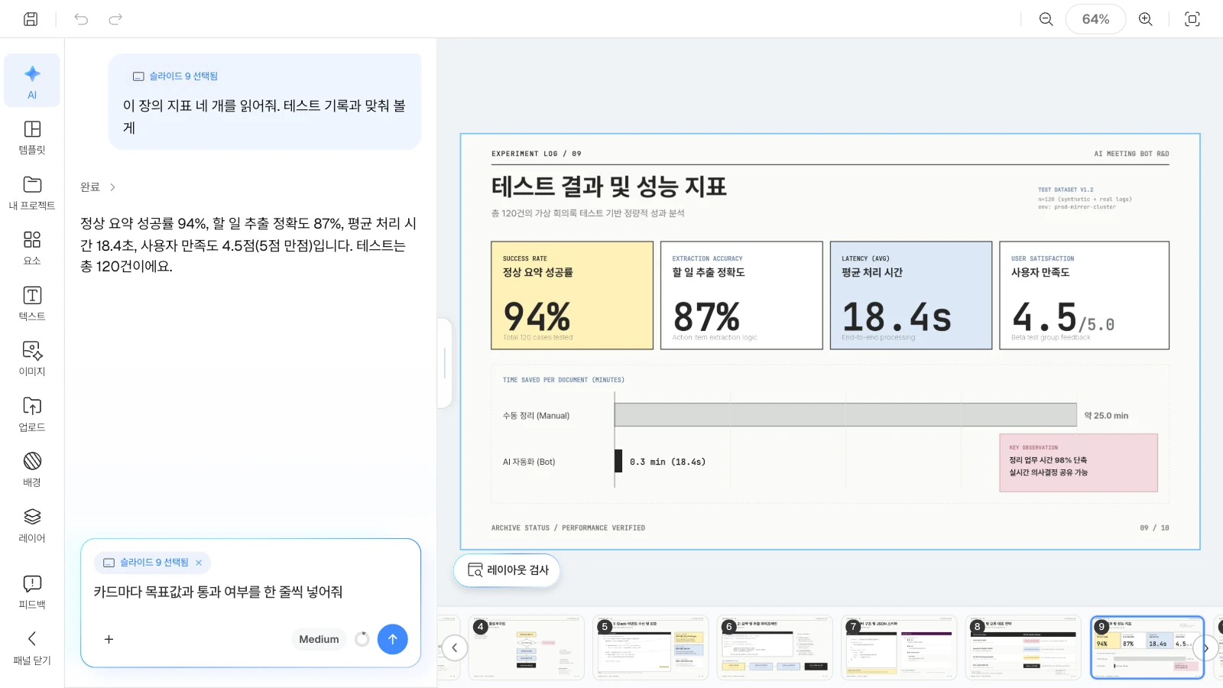1223x688 pixels.
Task: Open the 템플릿 templates panel
Action: (x=32, y=137)
